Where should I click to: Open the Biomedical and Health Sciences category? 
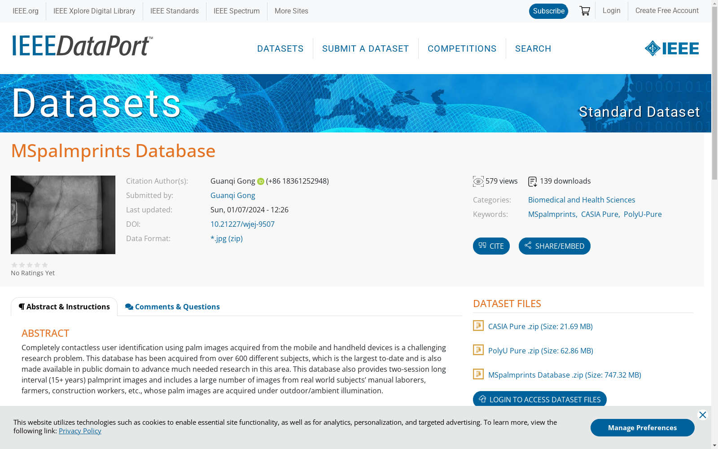[x=582, y=200]
